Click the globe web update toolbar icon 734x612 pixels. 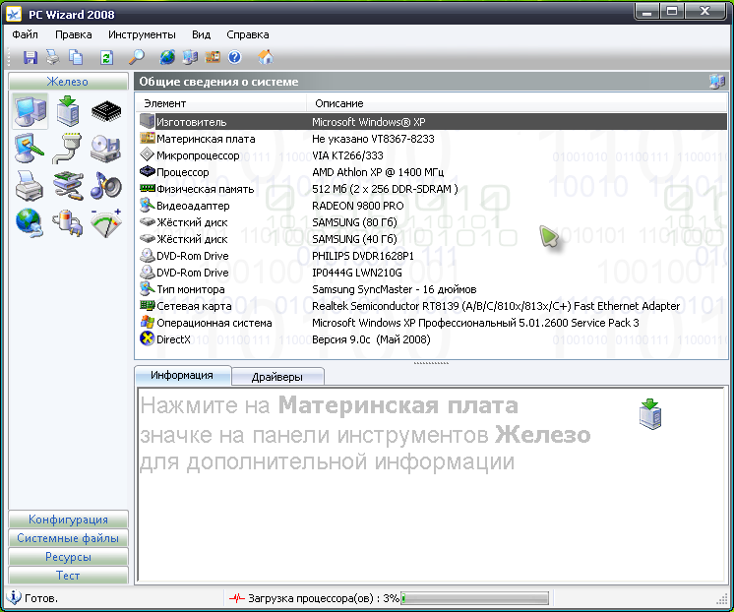pyautogui.click(x=167, y=58)
